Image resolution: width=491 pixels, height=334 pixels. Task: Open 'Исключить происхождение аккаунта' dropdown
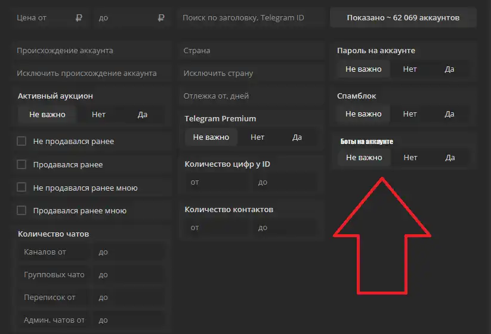click(x=92, y=73)
